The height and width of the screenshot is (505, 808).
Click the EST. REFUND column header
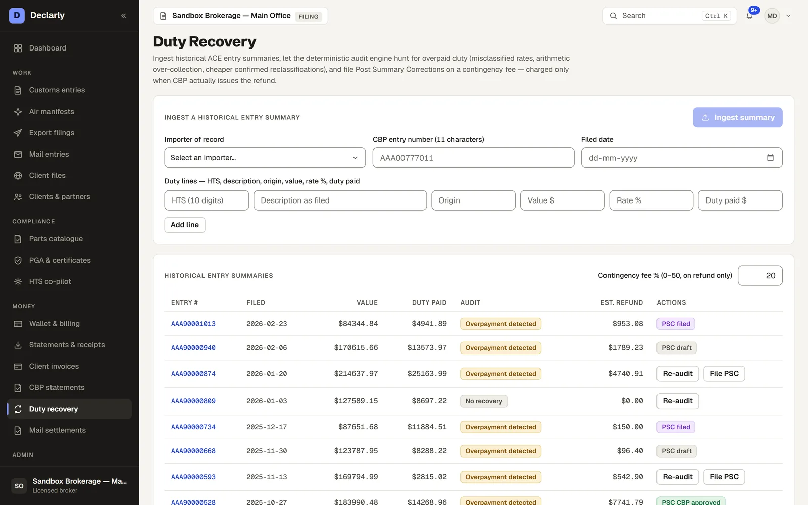[x=622, y=302]
